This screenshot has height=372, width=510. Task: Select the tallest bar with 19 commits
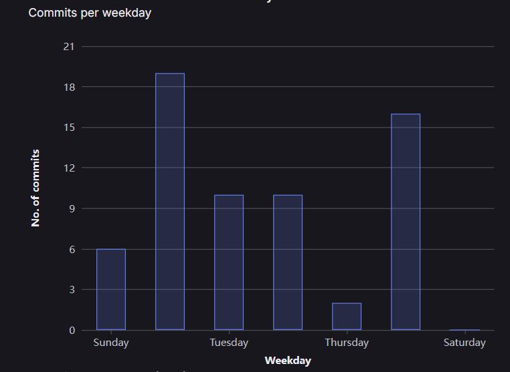click(170, 201)
